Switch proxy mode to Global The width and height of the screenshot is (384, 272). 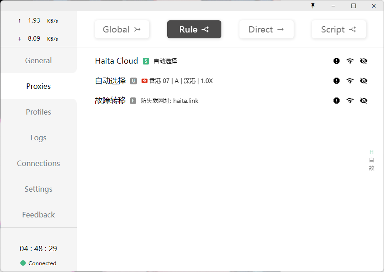coord(122,29)
